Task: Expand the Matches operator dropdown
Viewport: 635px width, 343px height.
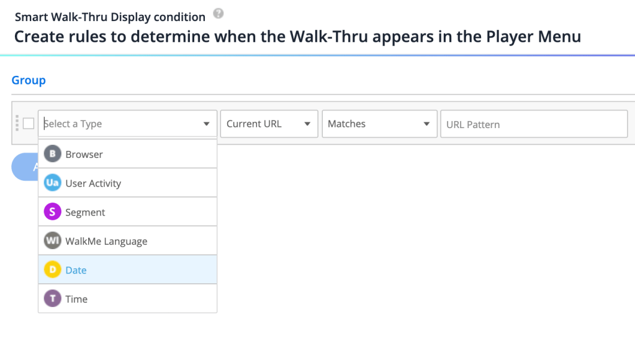Action: tap(379, 124)
